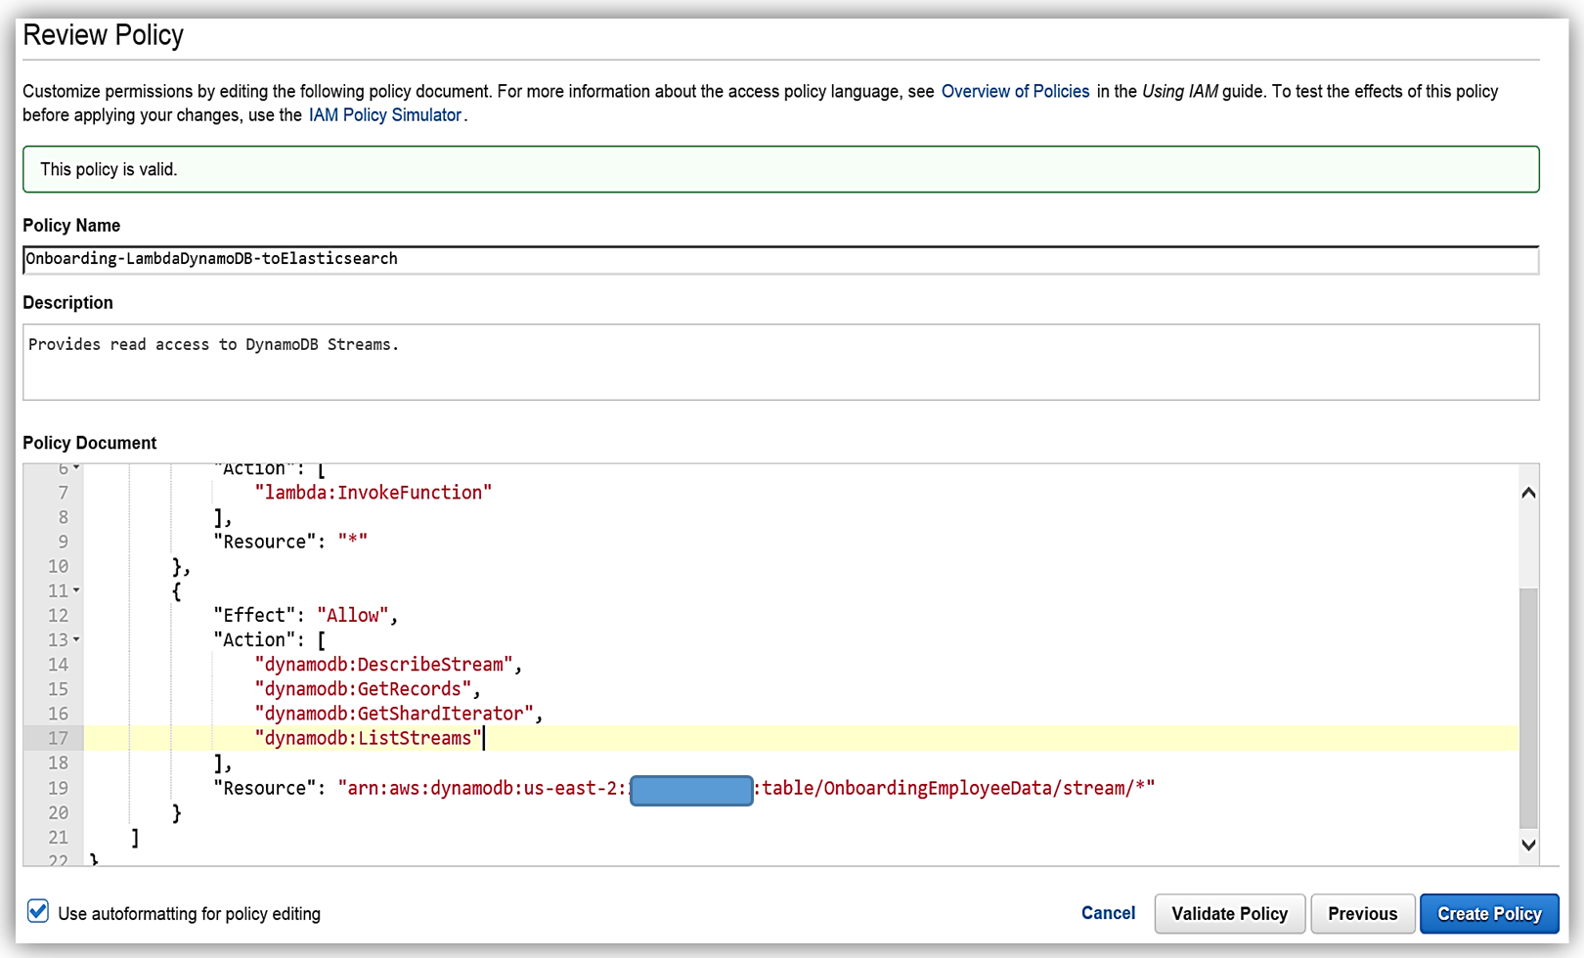Collapse the Action fold at line 6
This screenshot has height=958, width=1584.
tap(76, 469)
